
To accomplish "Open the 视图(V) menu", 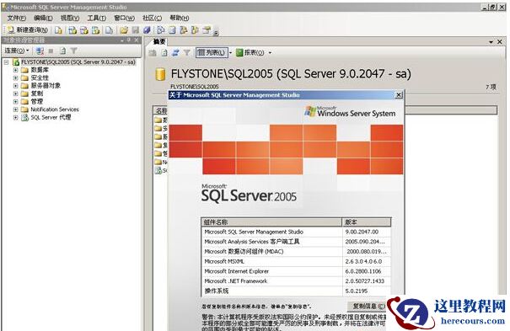I will (70, 18).
